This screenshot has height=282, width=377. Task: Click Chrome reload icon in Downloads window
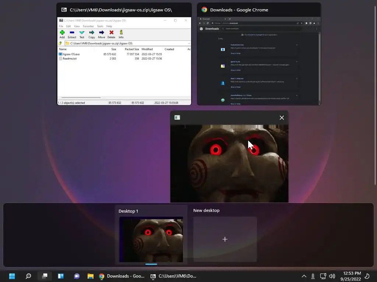[208, 23]
